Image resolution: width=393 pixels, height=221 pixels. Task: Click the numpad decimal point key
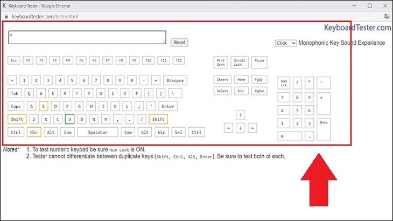coord(310,136)
